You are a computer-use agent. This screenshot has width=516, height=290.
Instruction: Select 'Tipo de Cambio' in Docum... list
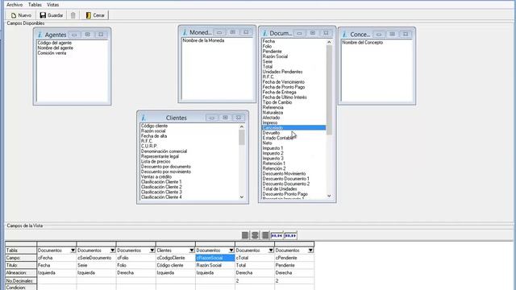(x=277, y=102)
